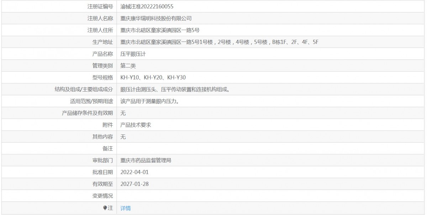427x215 pixels.
Task: Click the 变更情况 label
Action: (x=103, y=196)
